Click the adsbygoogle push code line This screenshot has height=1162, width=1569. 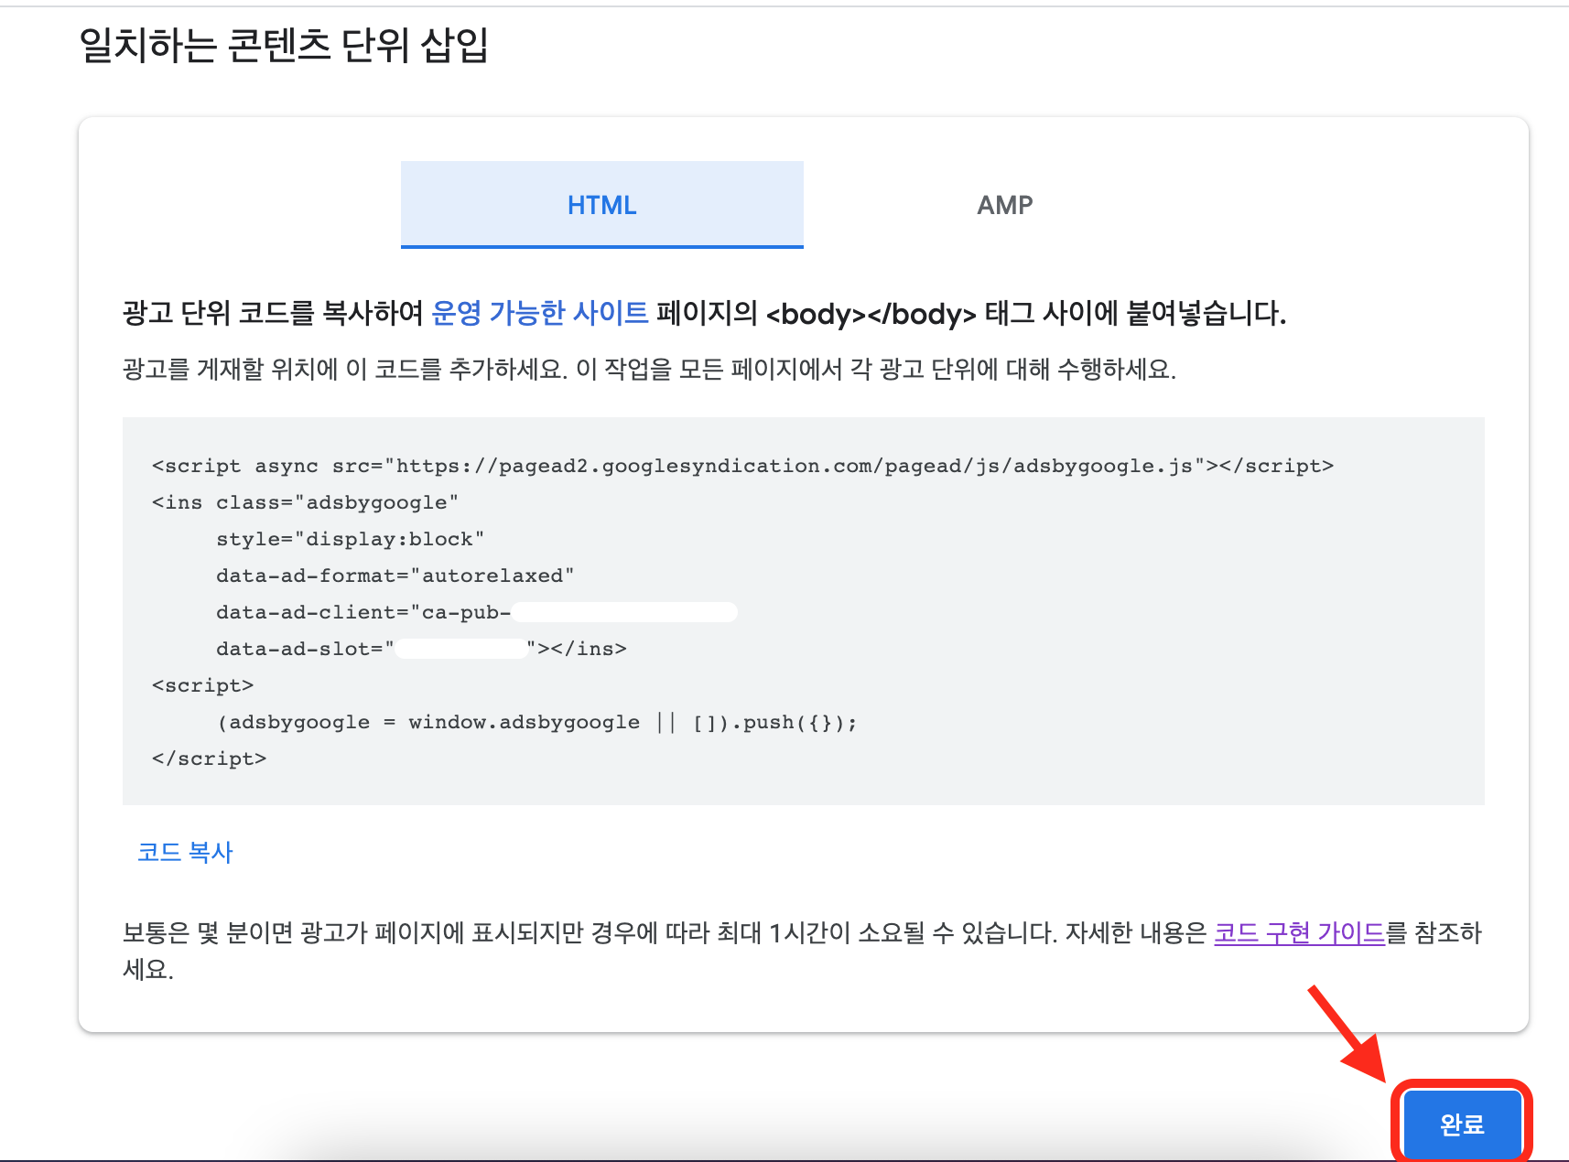point(536,722)
